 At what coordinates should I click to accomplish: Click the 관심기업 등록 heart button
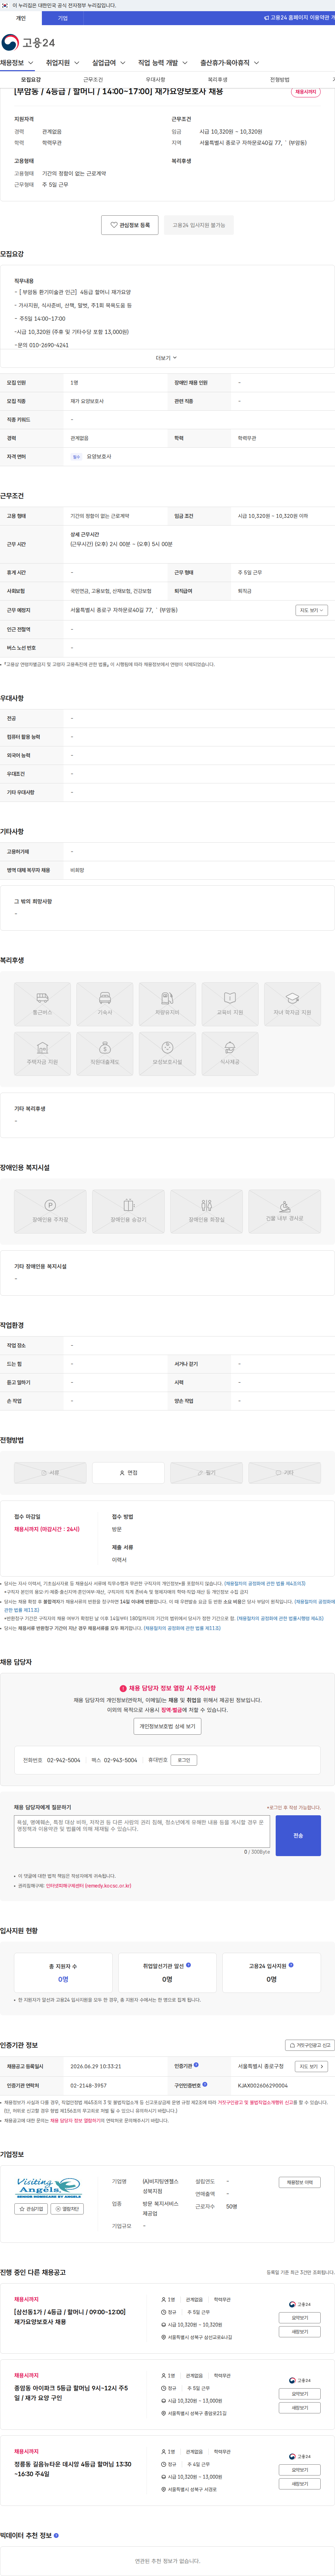(x=130, y=225)
